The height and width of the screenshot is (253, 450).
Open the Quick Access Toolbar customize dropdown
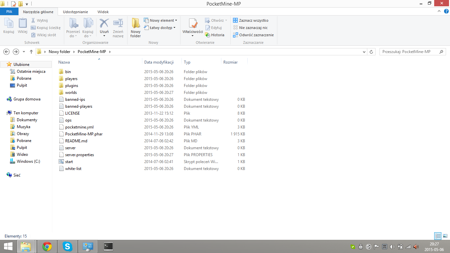[27, 4]
